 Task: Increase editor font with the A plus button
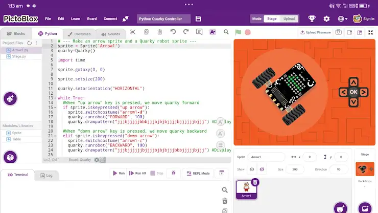[220, 122]
